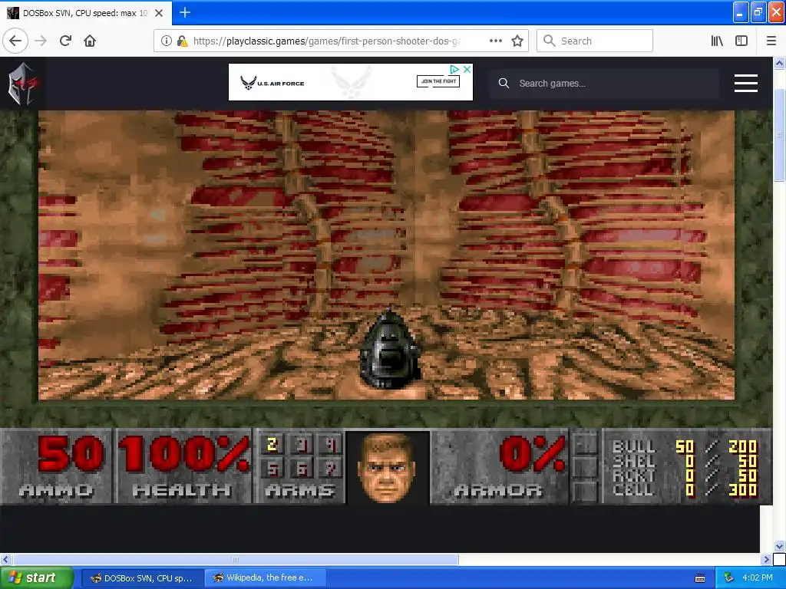Image resolution: width=786 pixels, height=589 pixels.
Task: Click the games search magnifier icon
Action: (504, 84)
